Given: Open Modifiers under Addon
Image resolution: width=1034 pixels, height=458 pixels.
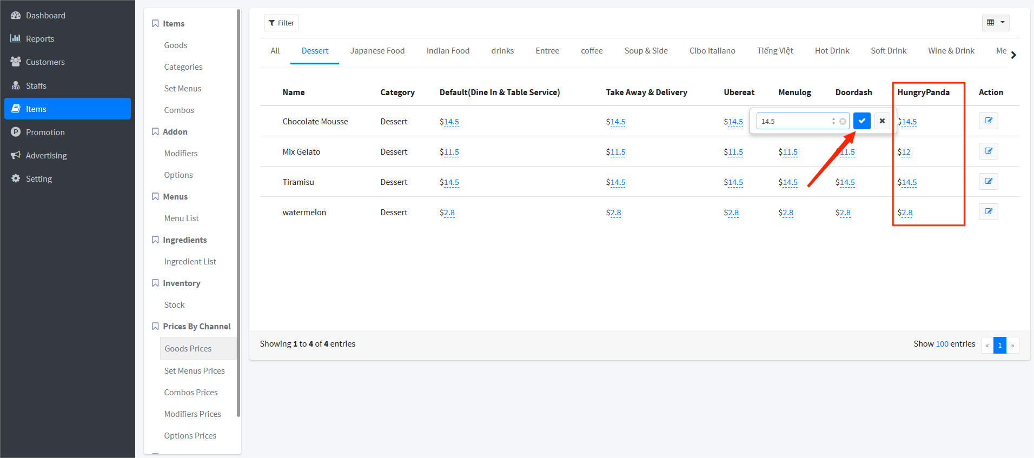Looking at the screenshot, I should point(181,154).
